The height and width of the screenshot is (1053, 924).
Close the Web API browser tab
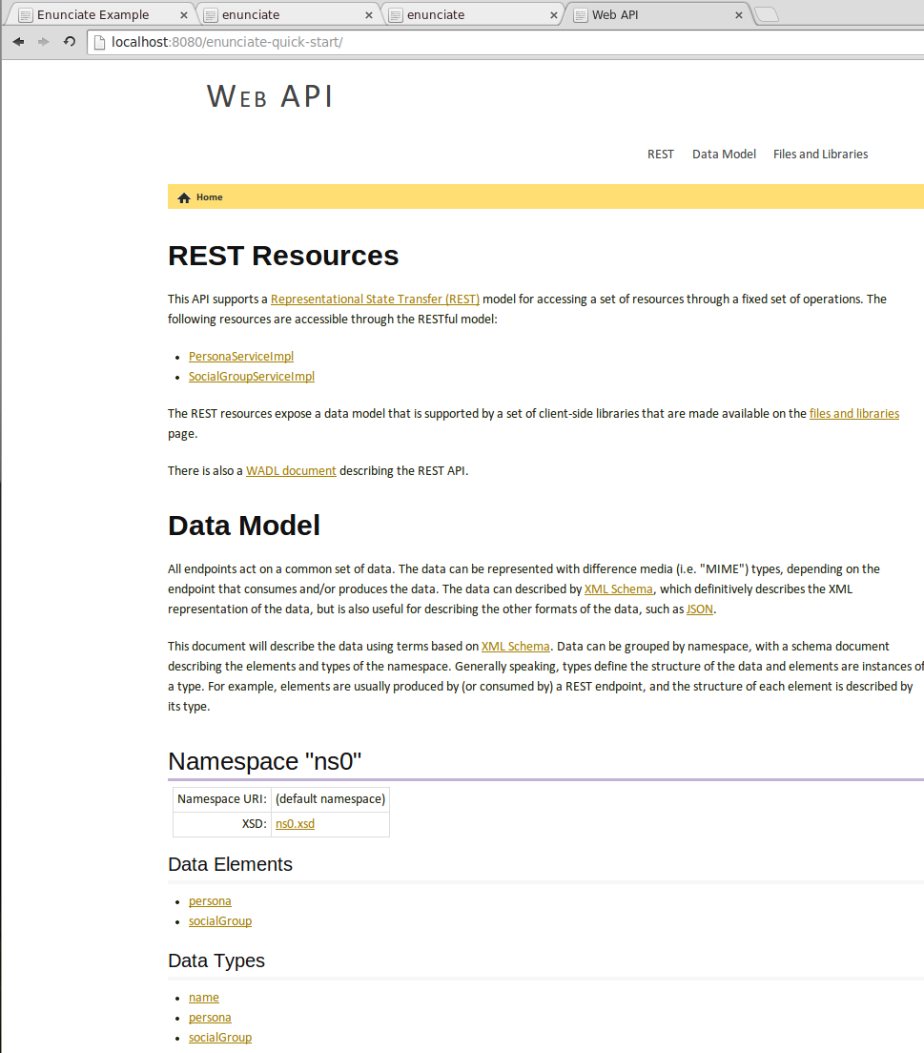pos(739,14)
